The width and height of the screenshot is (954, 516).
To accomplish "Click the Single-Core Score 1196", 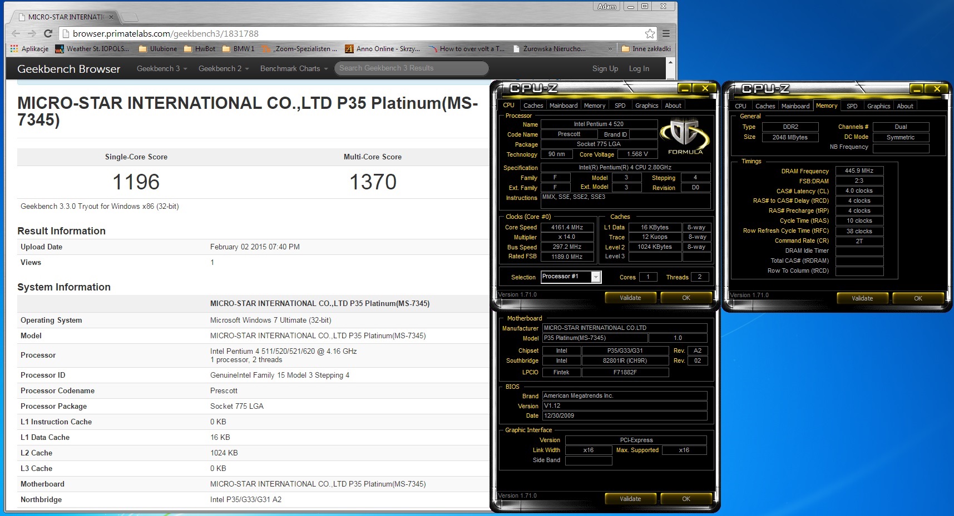I will click(x=136, y=182).
